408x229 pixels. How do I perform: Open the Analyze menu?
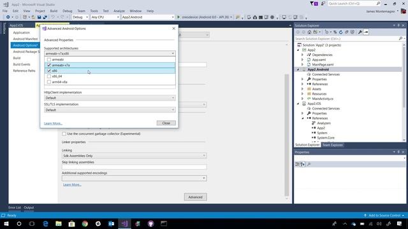click(119, 11)
